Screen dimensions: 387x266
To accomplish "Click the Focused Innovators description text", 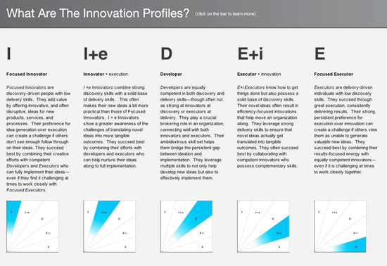I will [38, 139].
